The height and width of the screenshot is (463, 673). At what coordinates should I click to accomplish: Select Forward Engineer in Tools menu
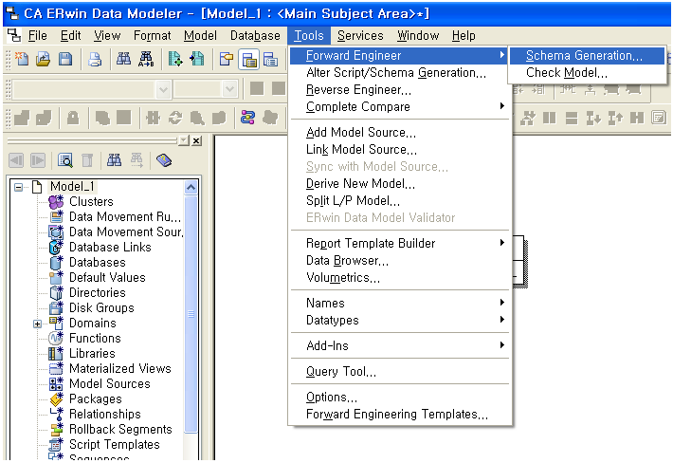click(x=399, y=55)
